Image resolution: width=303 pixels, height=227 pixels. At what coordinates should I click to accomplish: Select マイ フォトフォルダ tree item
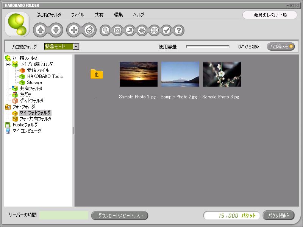[x=35, y=113]
